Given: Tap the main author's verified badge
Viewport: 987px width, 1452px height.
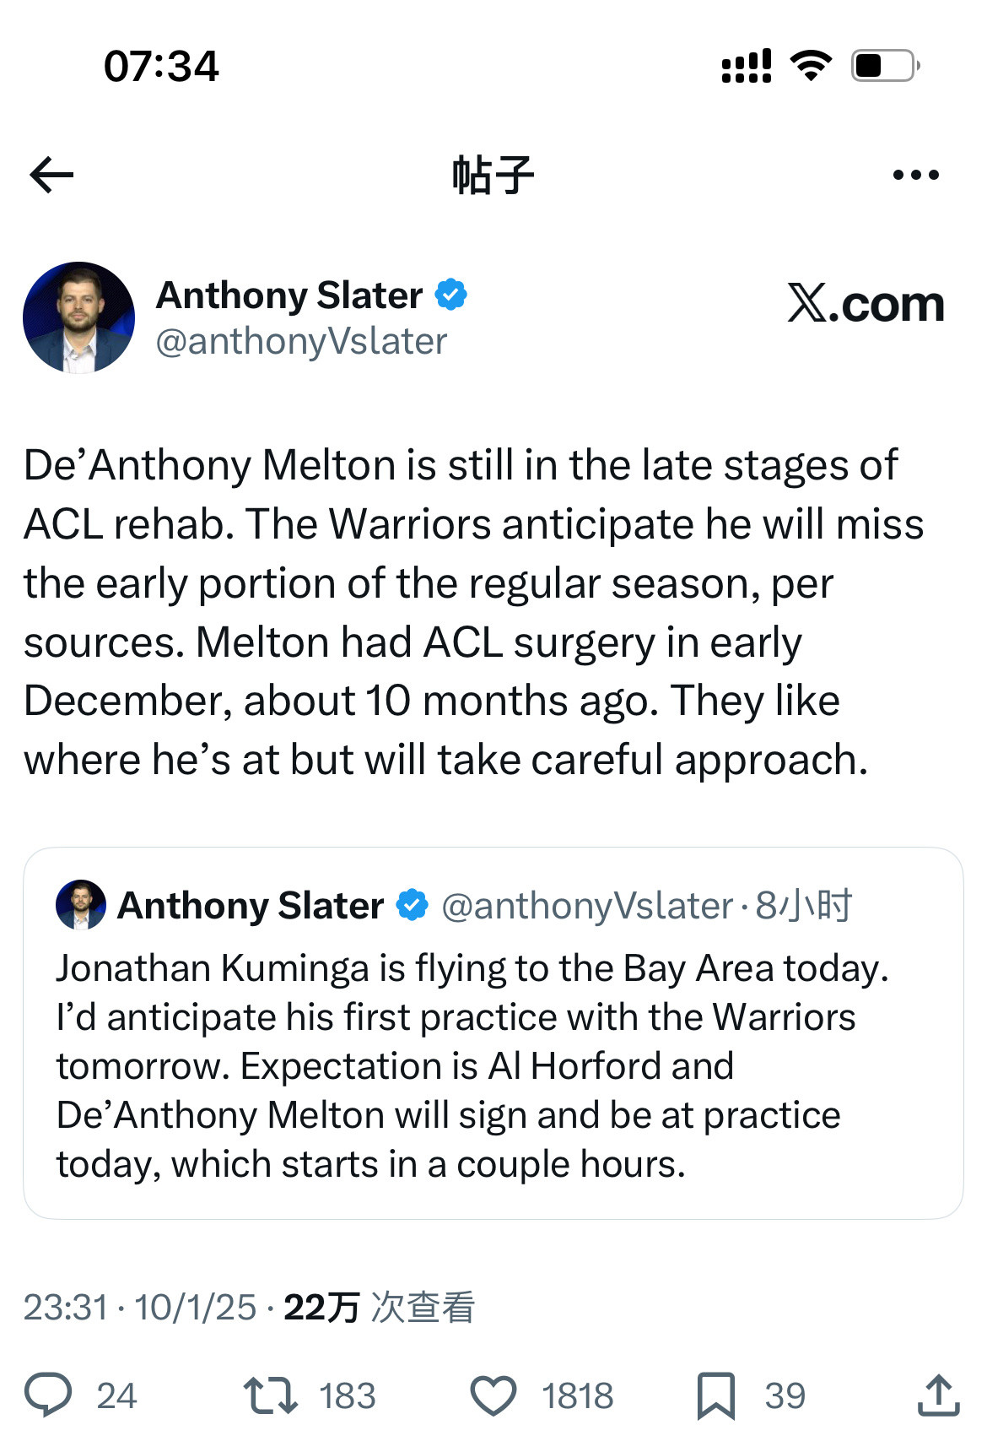Looking at the screenshot, I should (x=450, y=295).
